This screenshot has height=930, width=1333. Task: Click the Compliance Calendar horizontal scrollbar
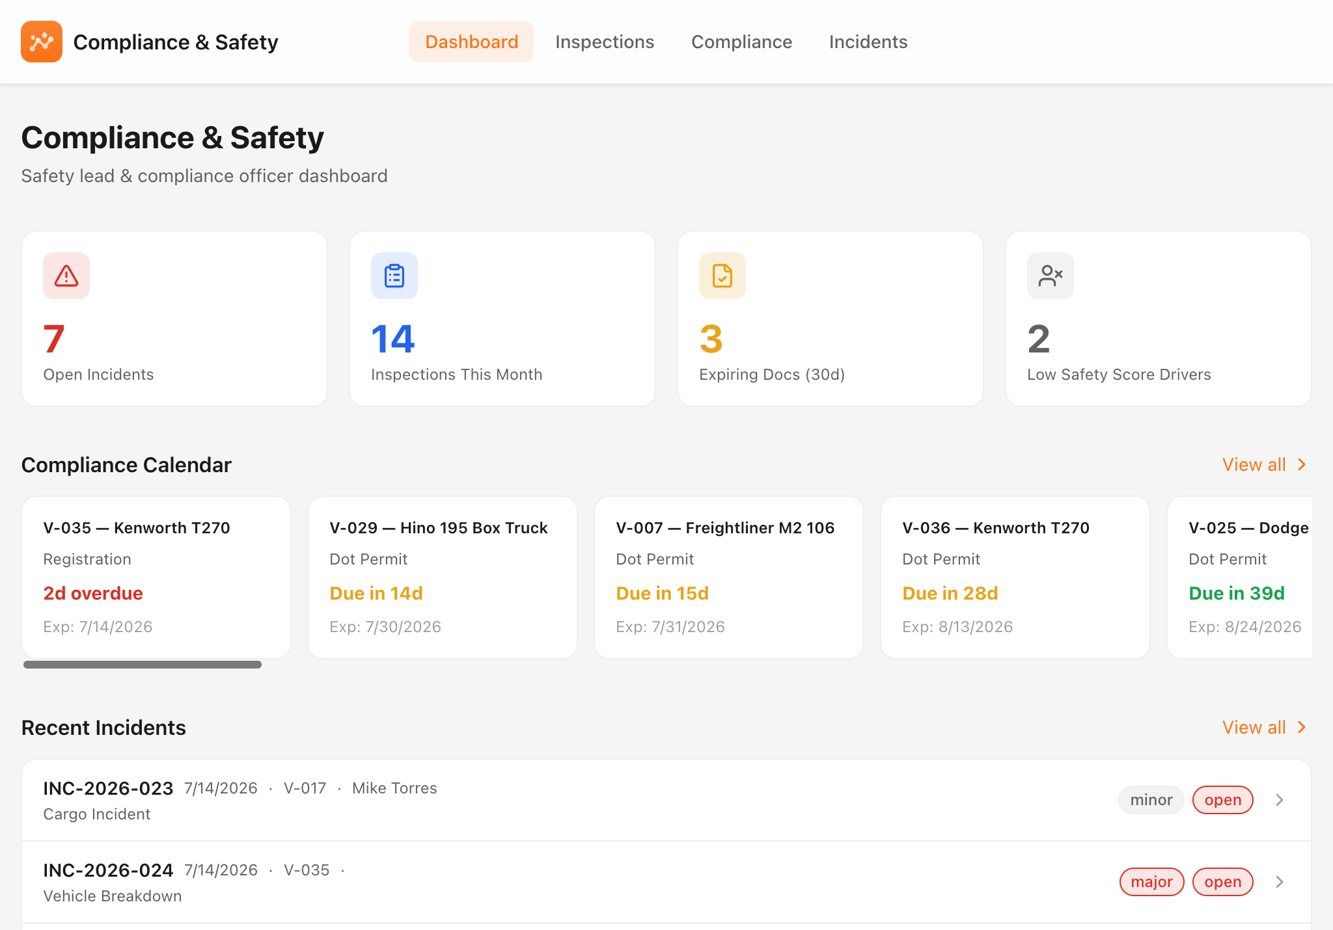point(143,665)
